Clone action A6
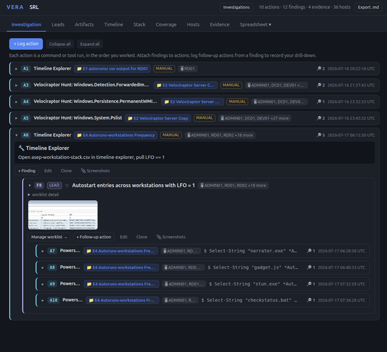The image size is (387, 352). coord(66,171)
